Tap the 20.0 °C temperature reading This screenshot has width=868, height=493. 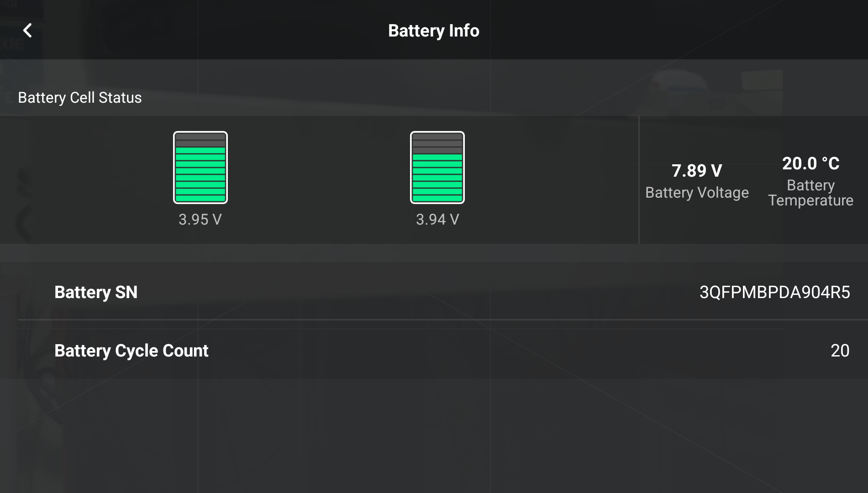pos(810,163)
